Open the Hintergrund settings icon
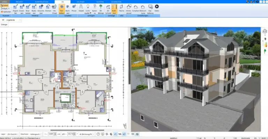 click(129, 7)
